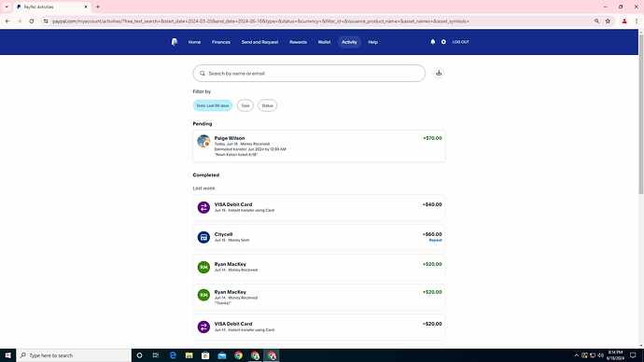Click Repeat under the Citycell payment
Image resolution: width=644 pixels, height=362 pixels.
pos(435,240)
